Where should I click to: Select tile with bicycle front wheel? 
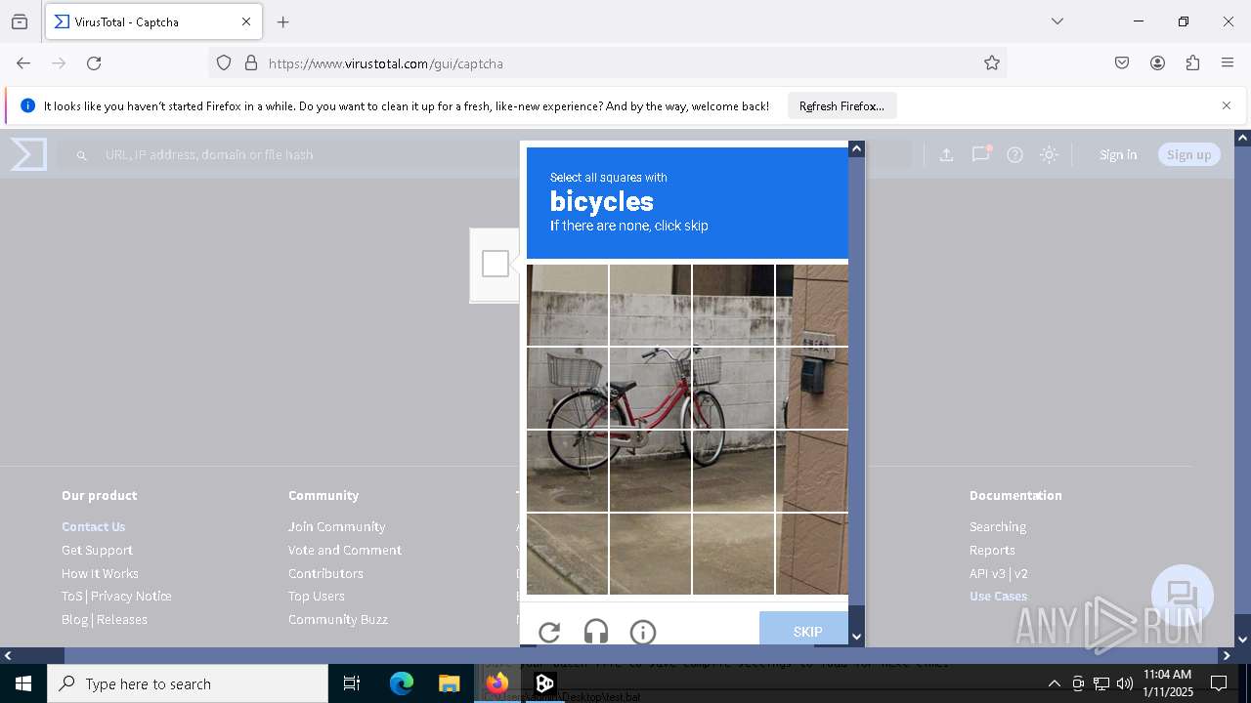[x=733, y=471]
